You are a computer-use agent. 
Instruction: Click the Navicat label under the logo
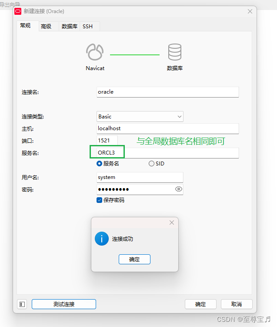(x=95, y=68)
